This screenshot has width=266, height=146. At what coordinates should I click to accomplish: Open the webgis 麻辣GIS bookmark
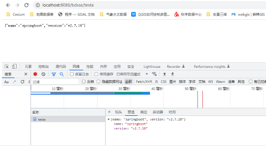click(x=248, y=14)
